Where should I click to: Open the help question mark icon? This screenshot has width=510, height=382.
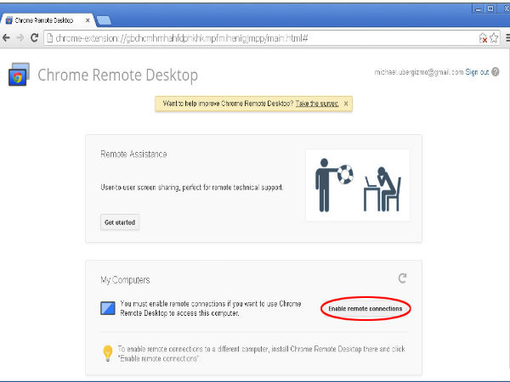(x=496, y=72)
